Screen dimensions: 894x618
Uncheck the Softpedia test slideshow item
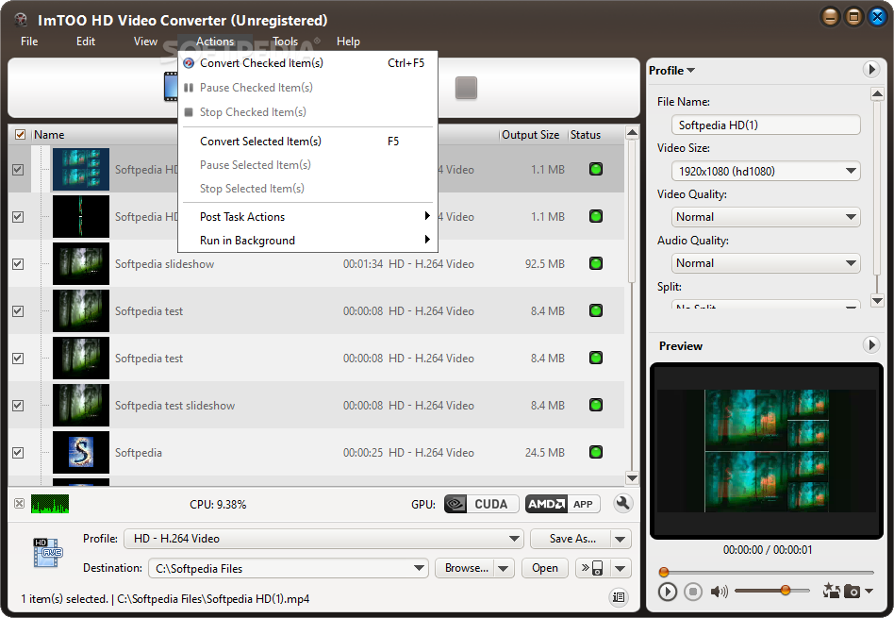[x=18, y=405]
